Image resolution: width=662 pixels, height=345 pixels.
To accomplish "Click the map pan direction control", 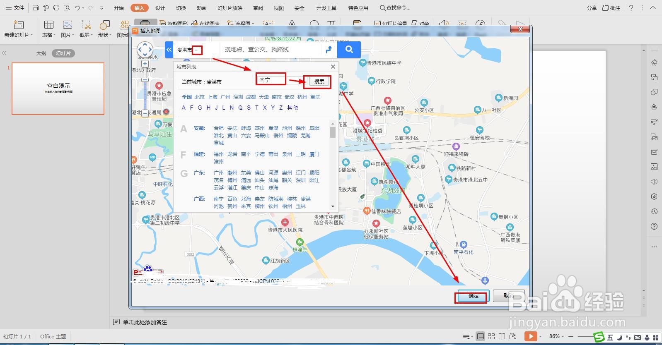I will coord(145,50).
